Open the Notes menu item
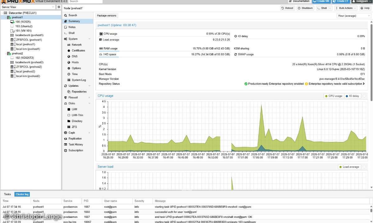Viewport: 373px width, 223px height. click(78, 27)
